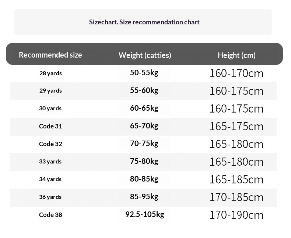Click the "Sizechart. Size recommendation chart" title
Image resolution: width=291 pixels, height=238 pixels.
coord(144,22)
